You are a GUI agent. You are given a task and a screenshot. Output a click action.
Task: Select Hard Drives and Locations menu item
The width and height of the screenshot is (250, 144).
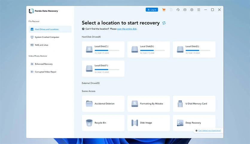[x=50, y=29]
